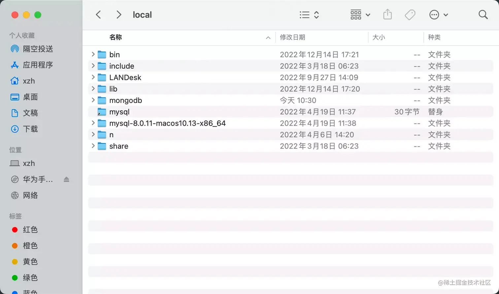Open the group-by grid dropdown

360,15
